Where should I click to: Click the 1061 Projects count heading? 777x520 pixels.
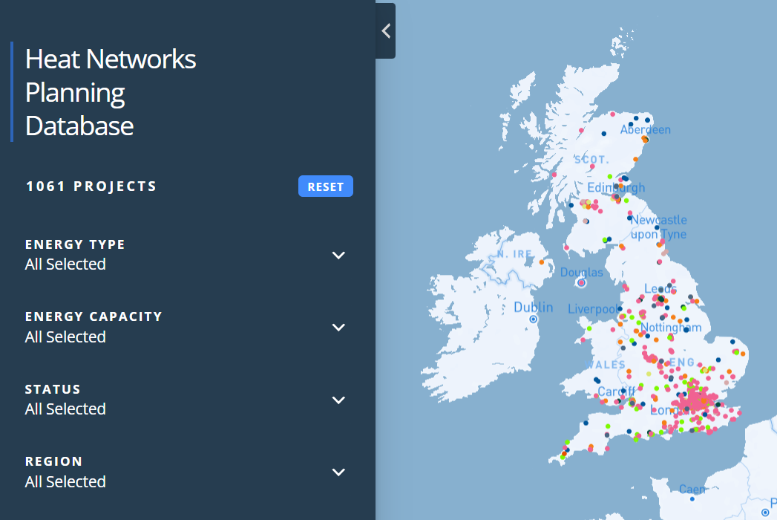(91, 186)
